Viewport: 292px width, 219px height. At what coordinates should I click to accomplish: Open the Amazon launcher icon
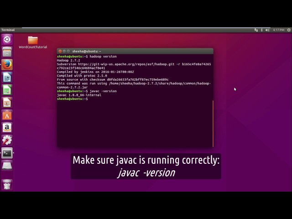click(x=7, y=128)
